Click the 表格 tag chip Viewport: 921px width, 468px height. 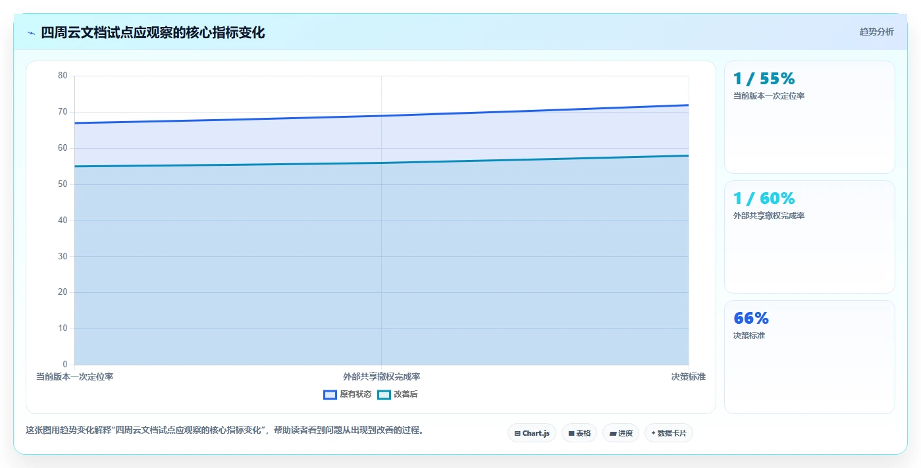tap(579, 433)
